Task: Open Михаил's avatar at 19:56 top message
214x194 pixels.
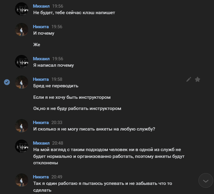Action: [x=21, y=9]
